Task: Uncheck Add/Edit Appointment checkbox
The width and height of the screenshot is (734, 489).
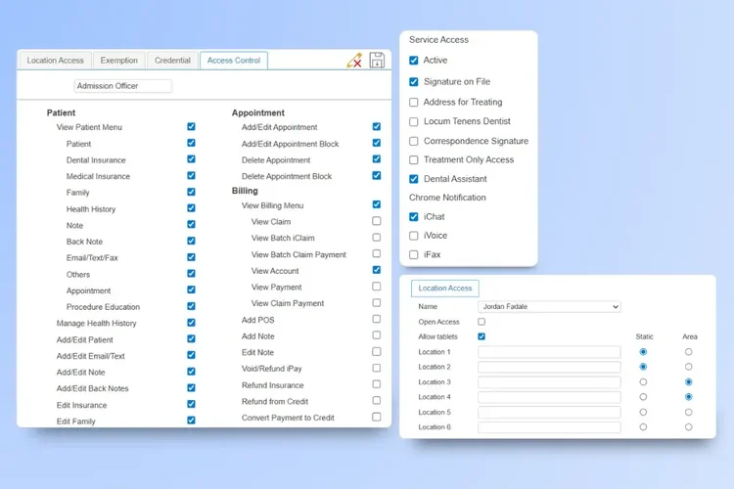Action: click(x=377, y=127)
